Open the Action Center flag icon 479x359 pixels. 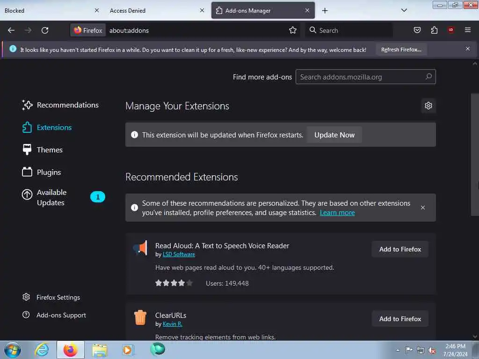point(409,350)
